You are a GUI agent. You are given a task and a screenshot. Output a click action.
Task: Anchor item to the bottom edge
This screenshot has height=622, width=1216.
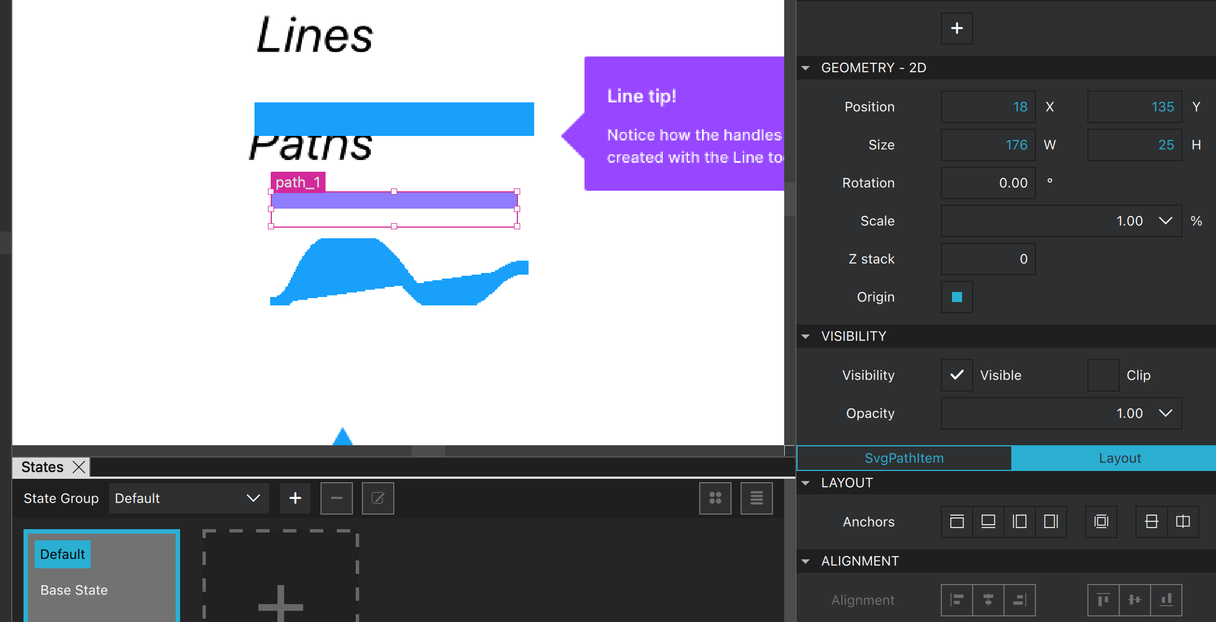tap(988, 522)
